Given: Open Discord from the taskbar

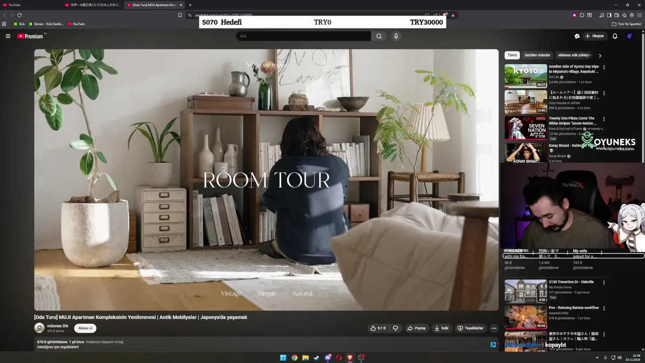Looking at the screenshot, I should click(x=328, y=357).
